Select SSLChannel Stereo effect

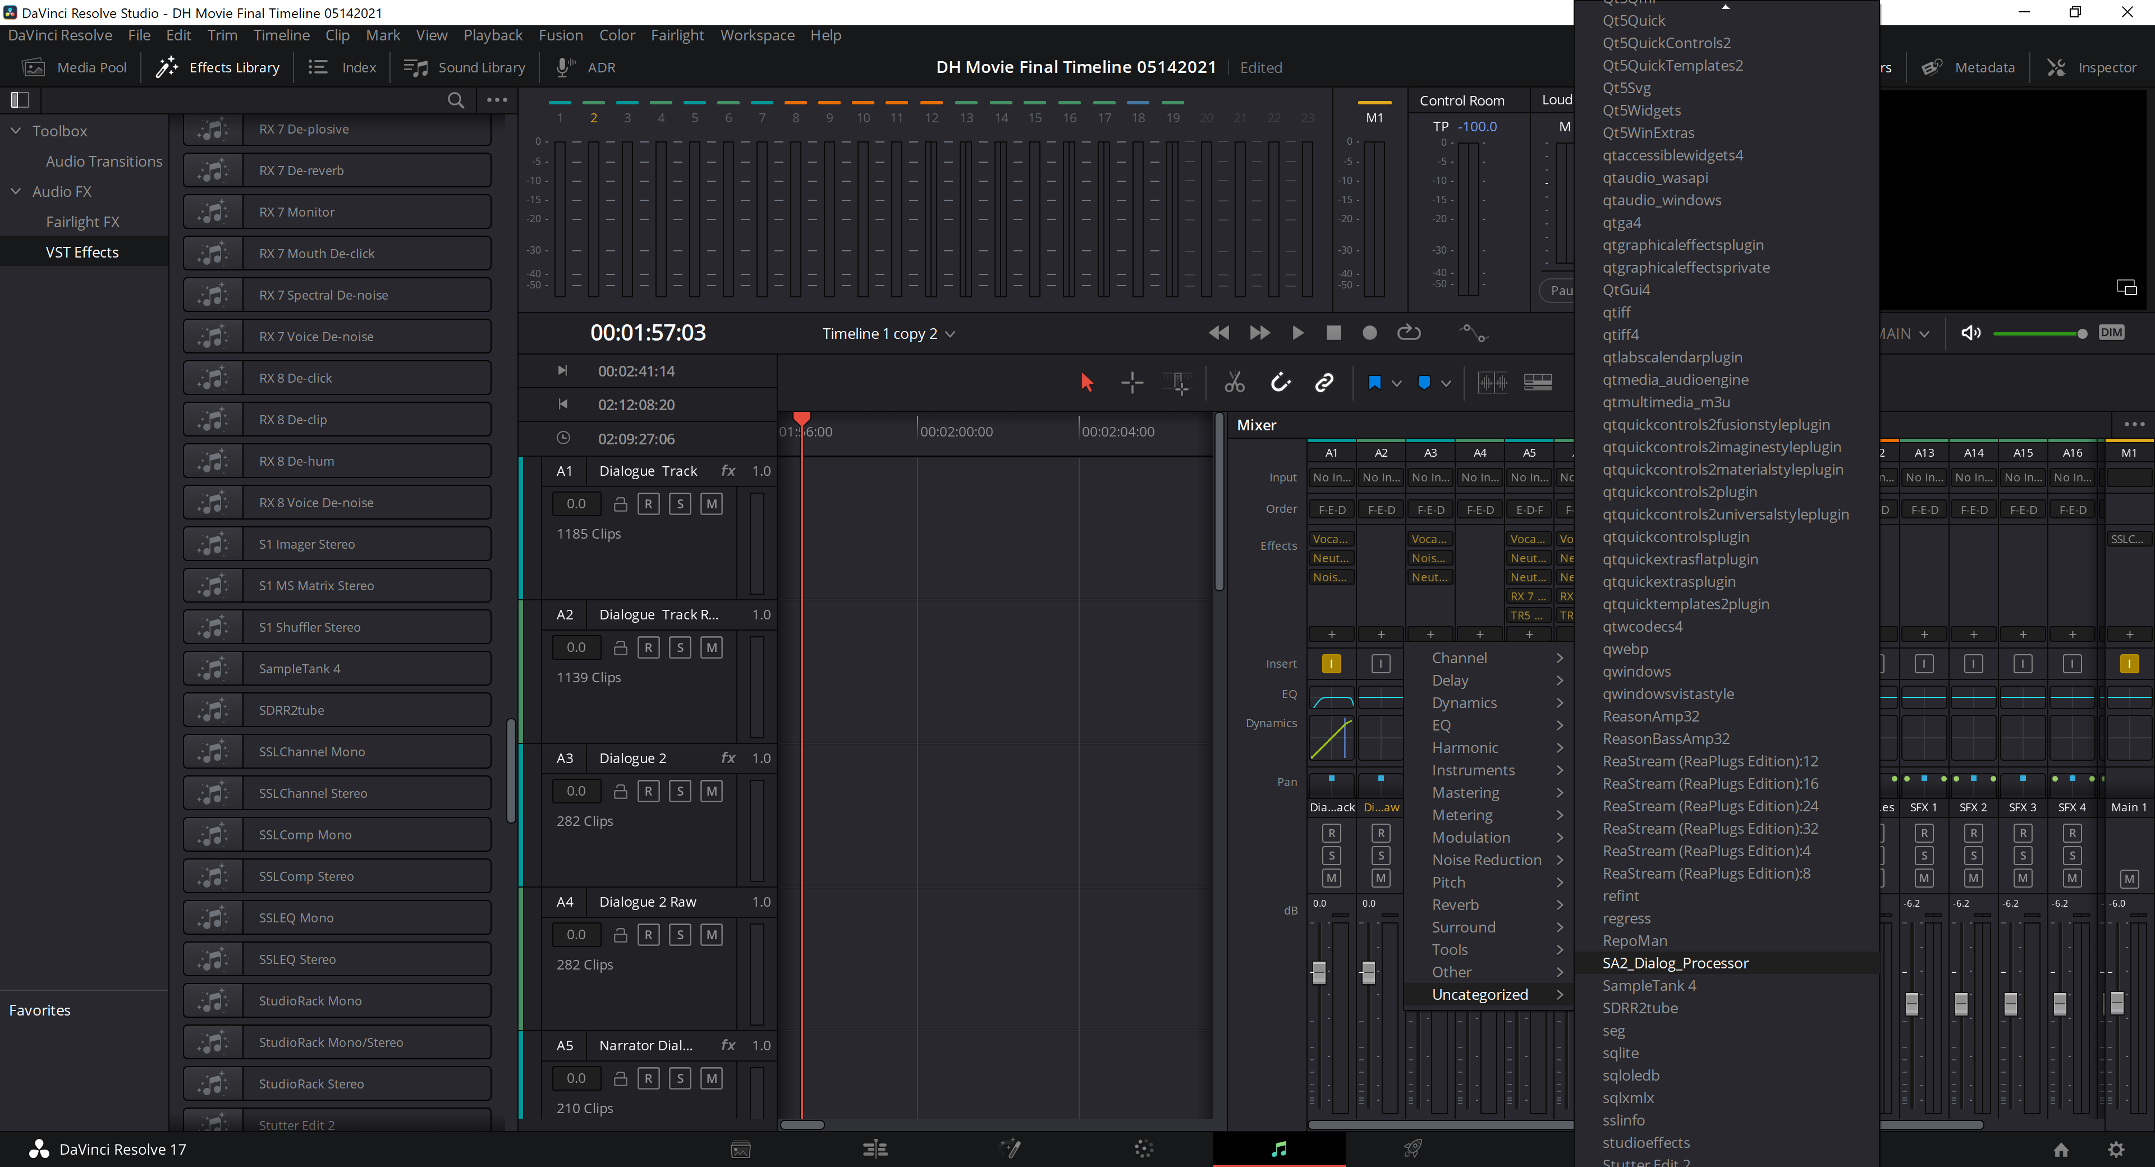click(x=337, y=793)
